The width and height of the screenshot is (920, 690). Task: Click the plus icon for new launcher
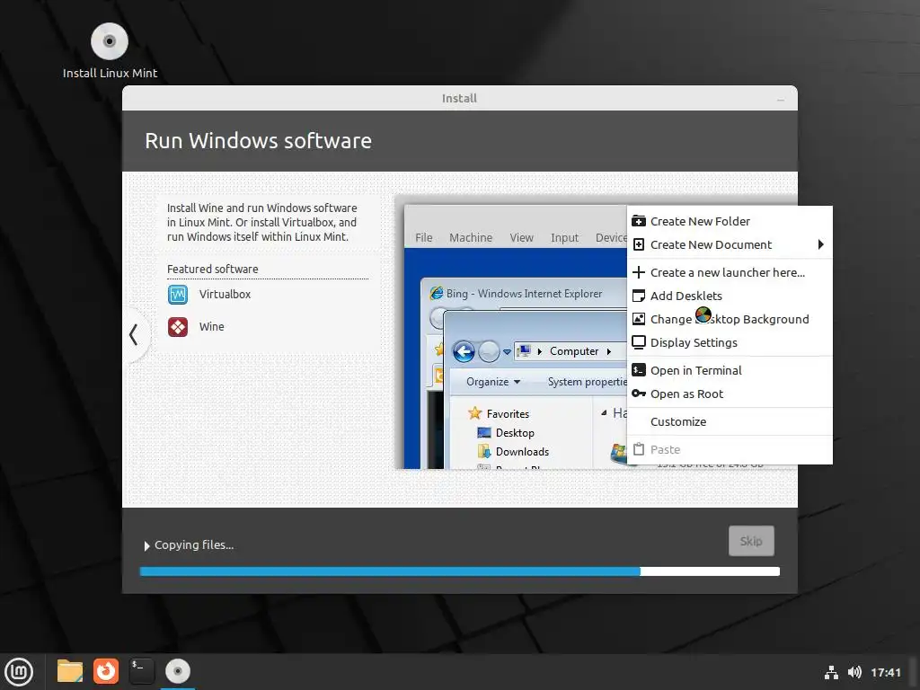pos(639,272)
